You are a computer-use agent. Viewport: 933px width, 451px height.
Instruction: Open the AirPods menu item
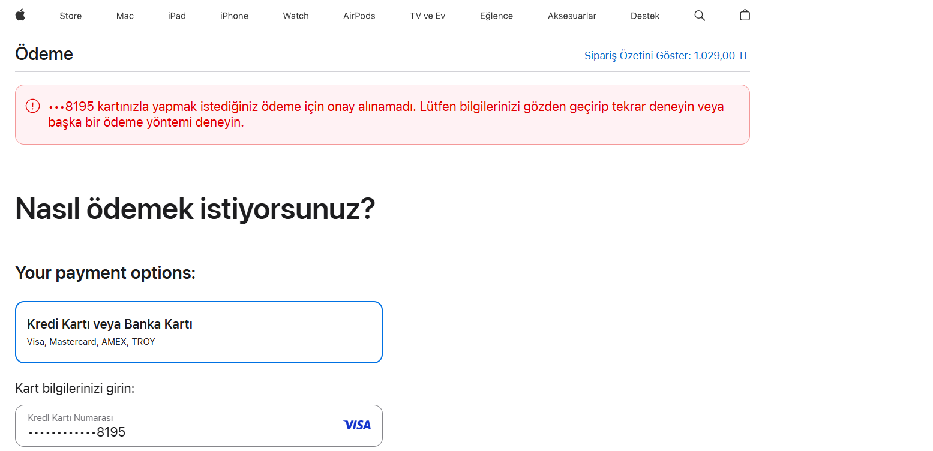pyautogui.click(x=359, y=16)
